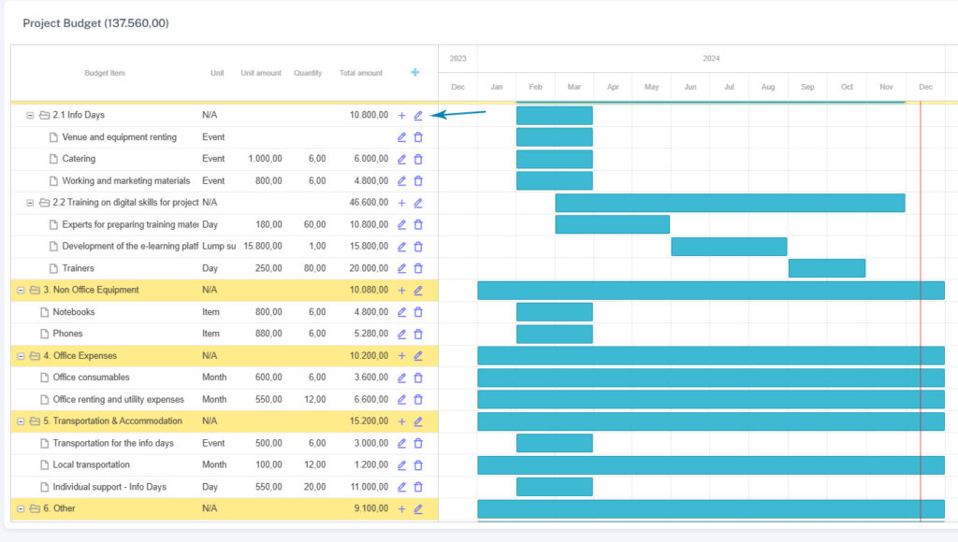958x542 pixels.
Task: Click the Notebooks Gantt bar
Action: click(x=554, y=312)
